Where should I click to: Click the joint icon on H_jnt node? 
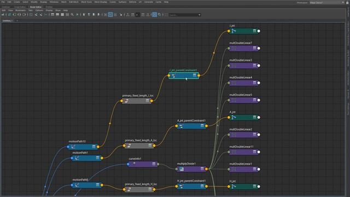coord(234,187)
